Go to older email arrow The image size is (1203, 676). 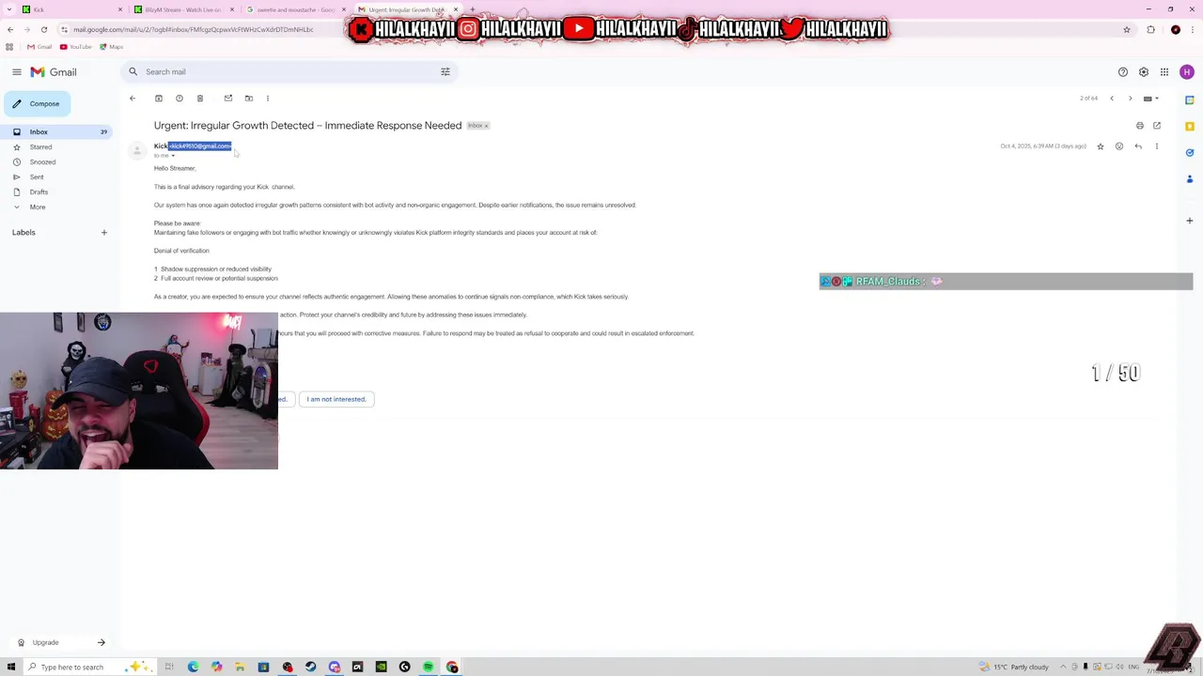click(x=1131, y=98)
